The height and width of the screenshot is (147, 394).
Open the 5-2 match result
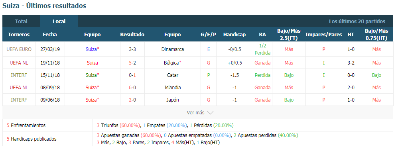click(x=132, y=63)
